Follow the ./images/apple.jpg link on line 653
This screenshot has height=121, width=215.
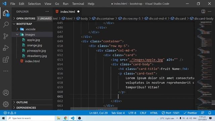tap(146, 60)
